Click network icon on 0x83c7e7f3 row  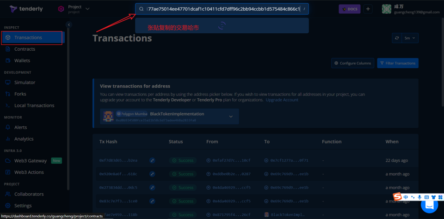pos(152,201)
